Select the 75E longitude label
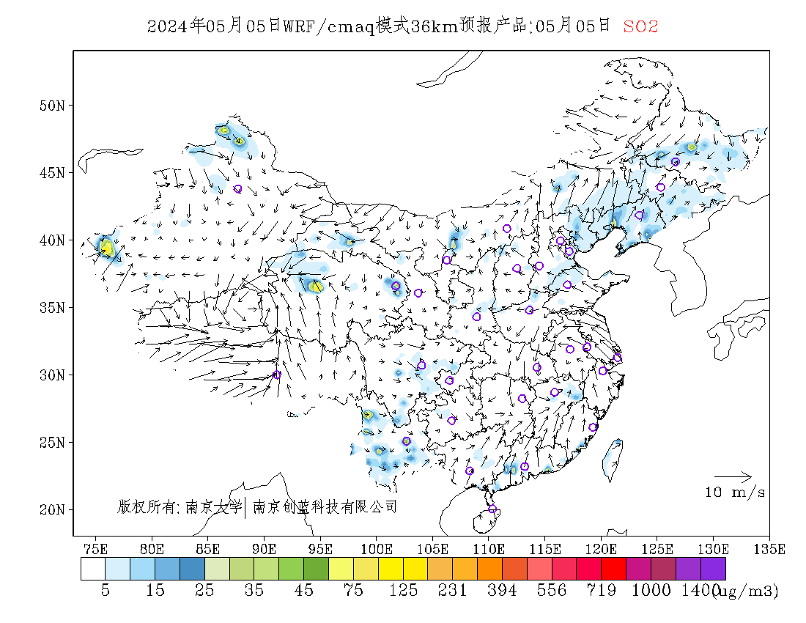The image size is (806, 623). pyautogui.click(x=95, y=549)
